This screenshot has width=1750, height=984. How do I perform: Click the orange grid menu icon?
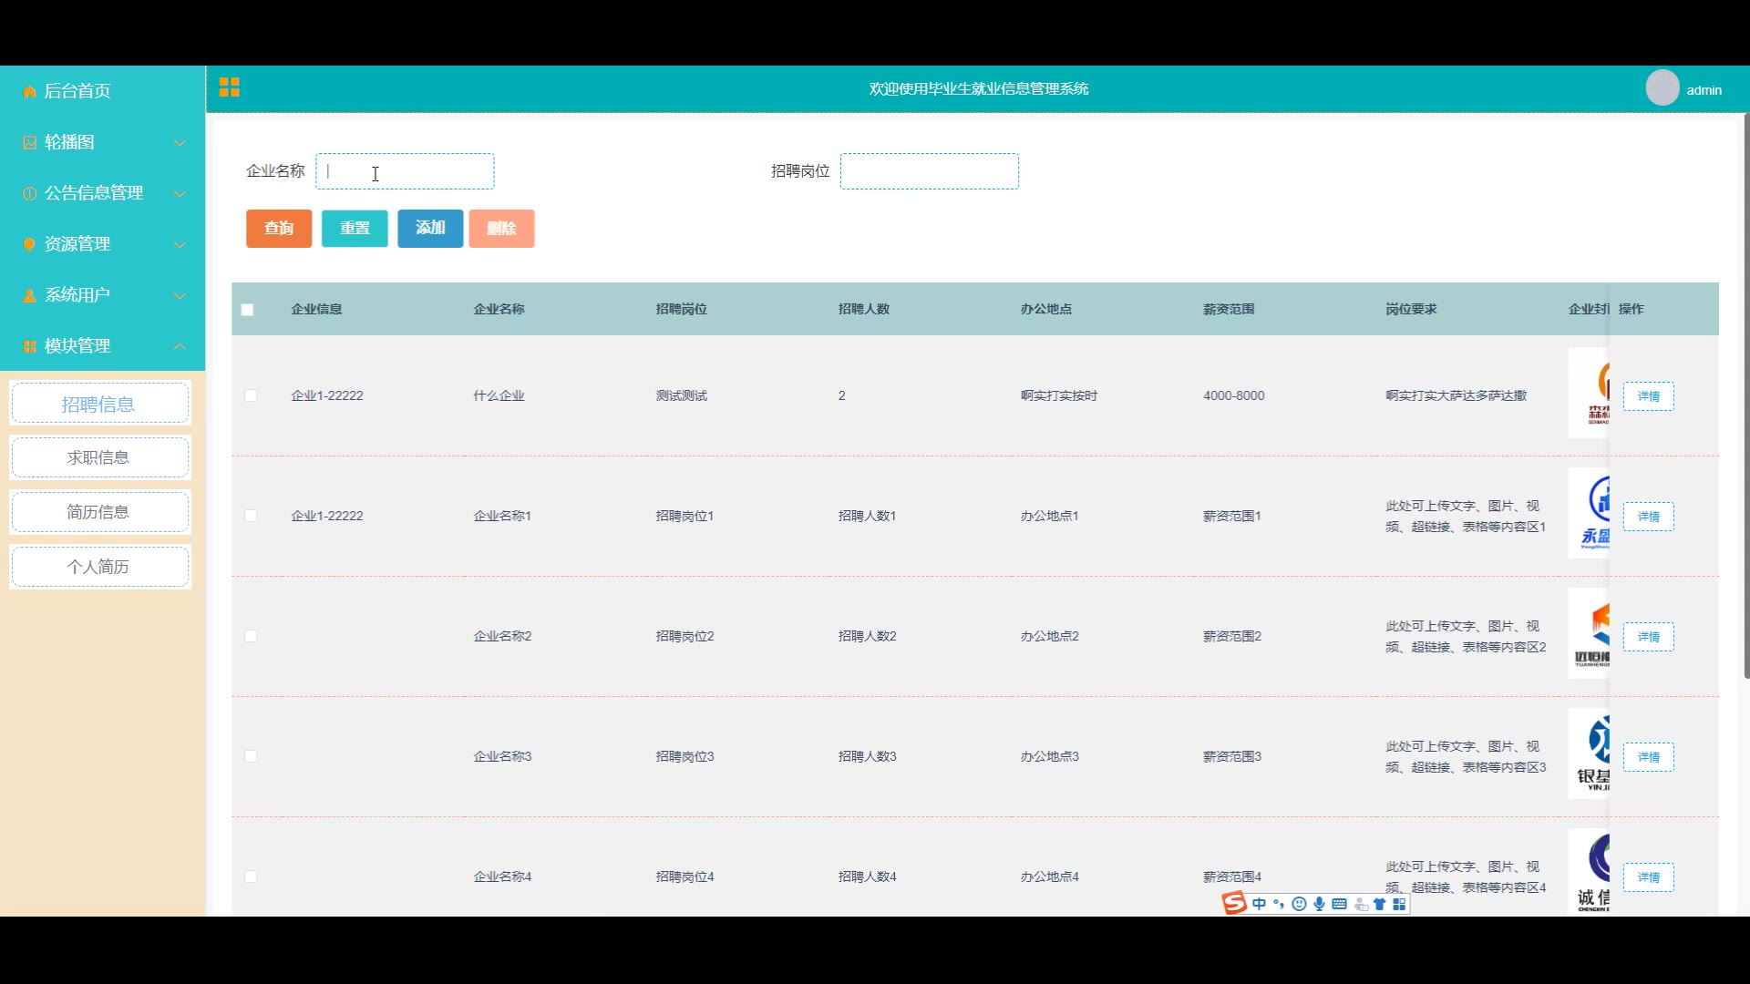(229, 87)
